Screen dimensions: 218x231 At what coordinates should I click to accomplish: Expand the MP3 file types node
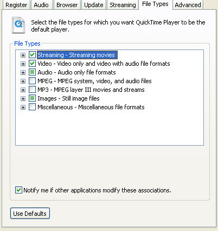click(x=23, y=90)
